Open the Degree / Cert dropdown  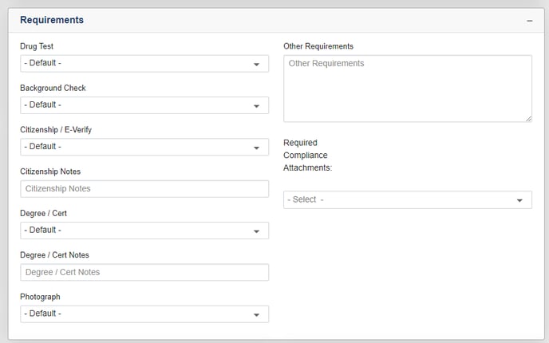[144, 231]
